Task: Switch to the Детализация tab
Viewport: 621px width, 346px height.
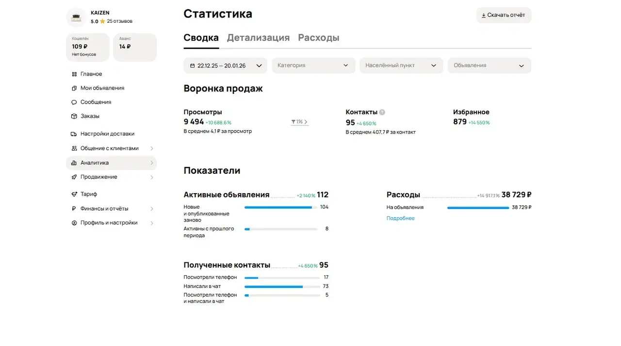Action: (x=258, y=38)
